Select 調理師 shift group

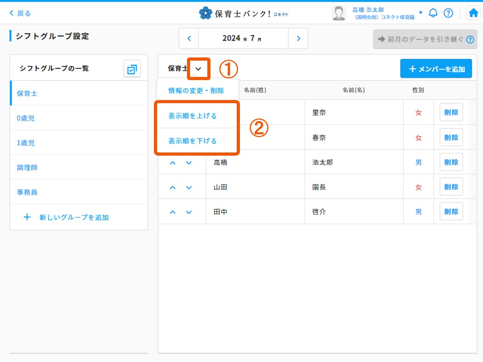27,167
